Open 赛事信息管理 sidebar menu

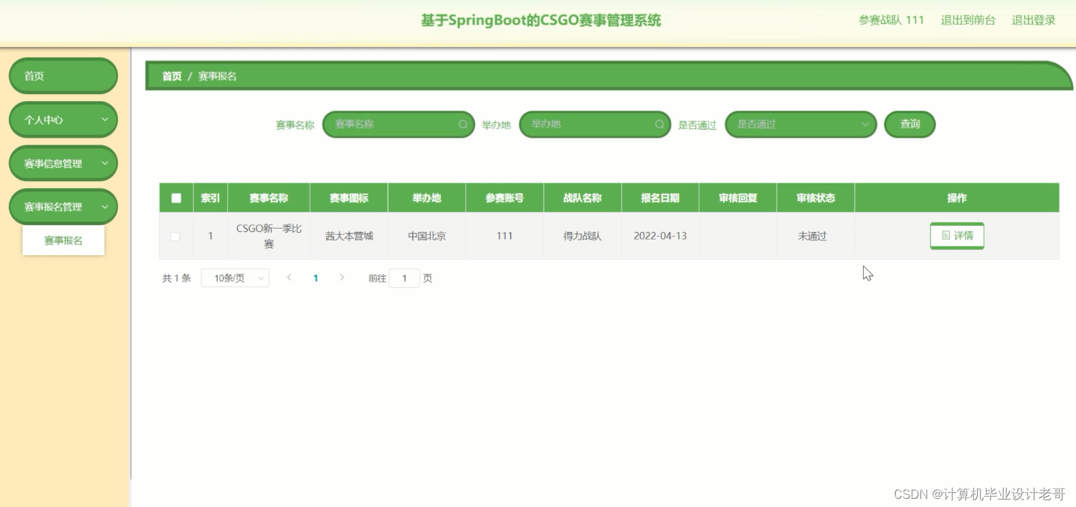click(x=63, y=163)
